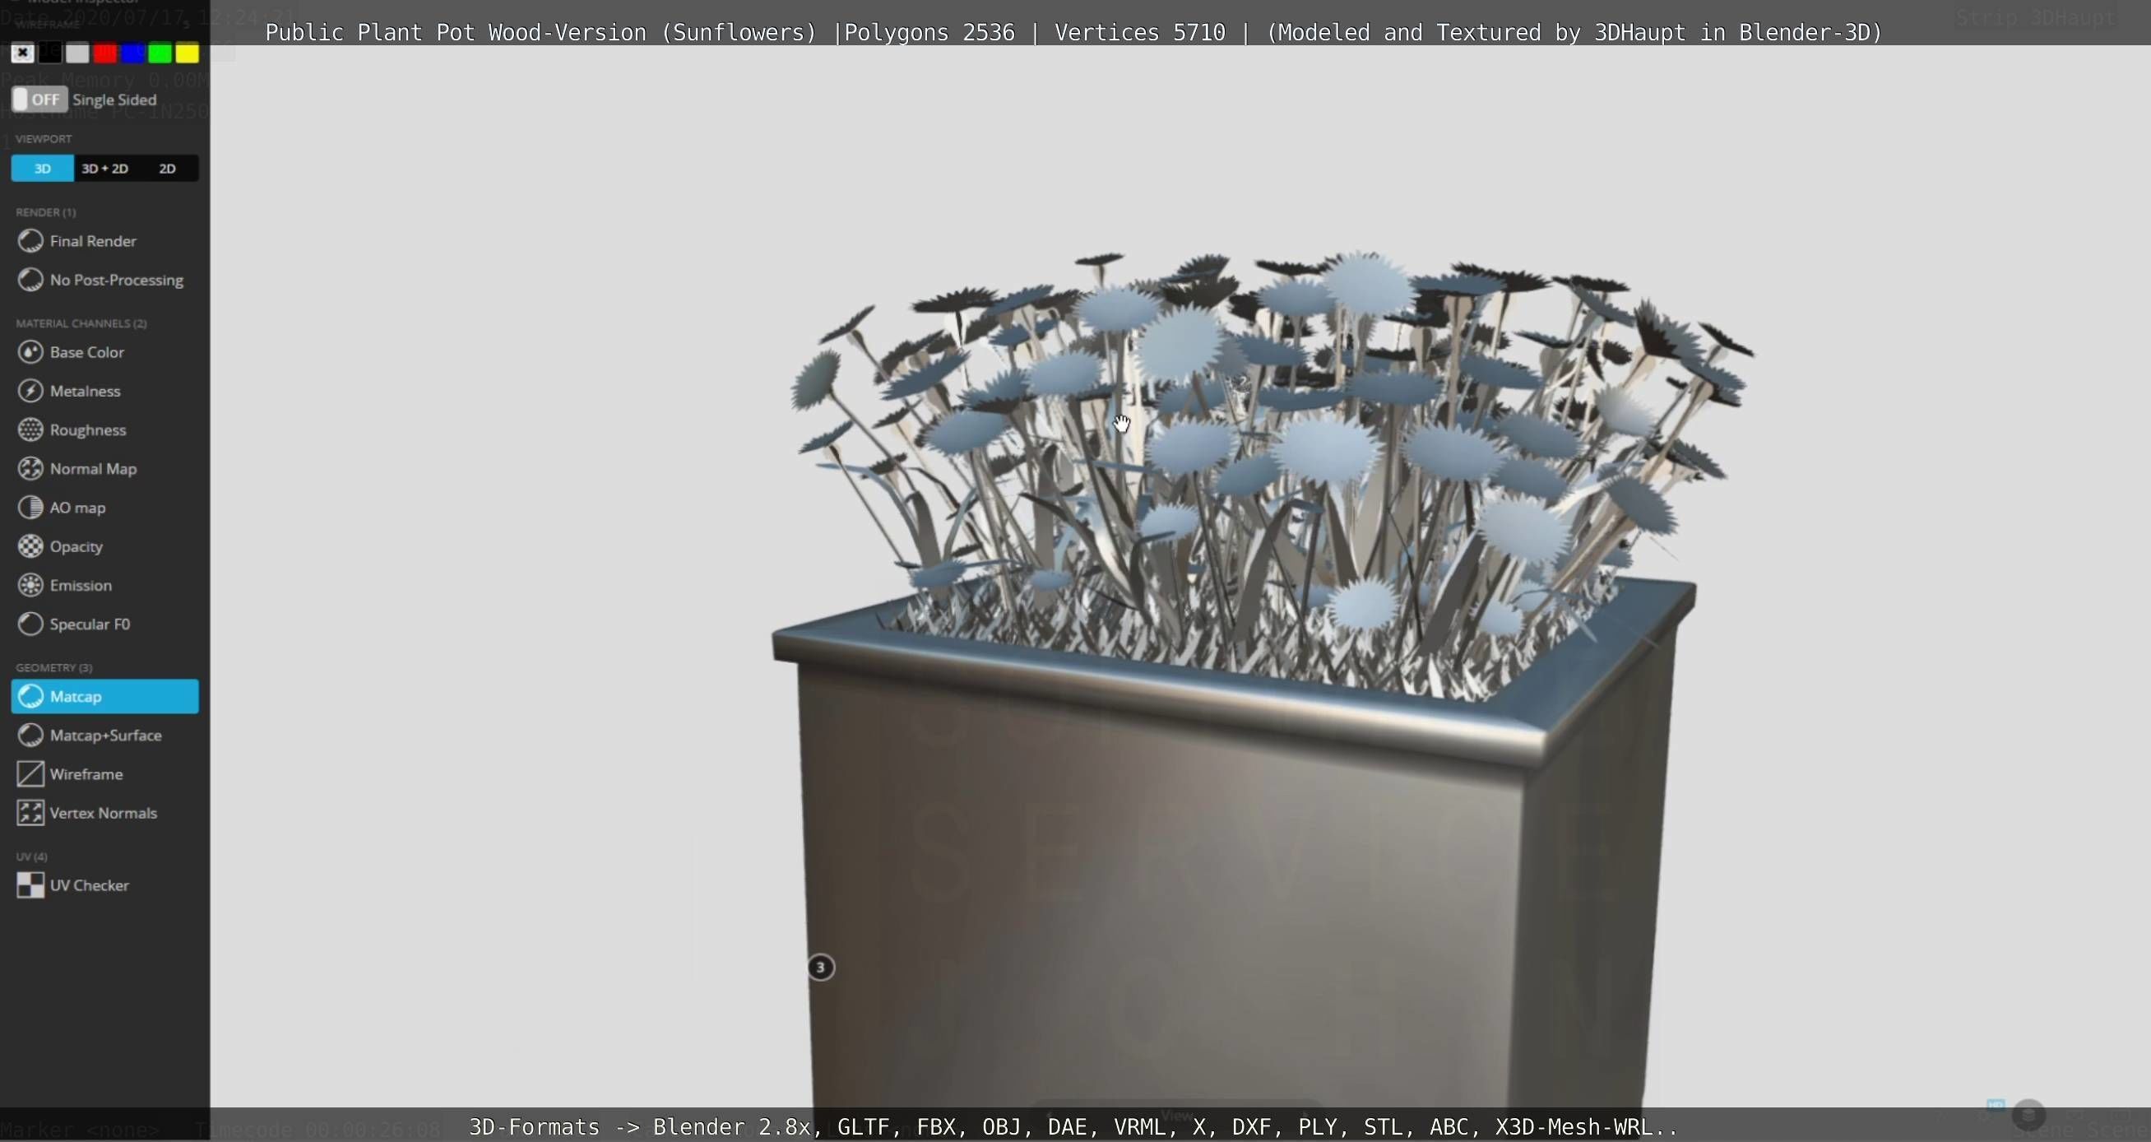This screenshot has width=2151, height=1142.
Task: Show the Roughness channel icon
Action: pyautogui.click(x=31, y=429)
